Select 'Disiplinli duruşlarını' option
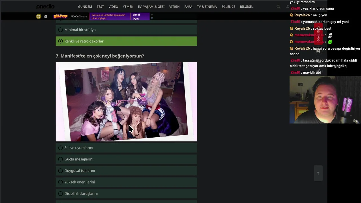 (126, 193)
